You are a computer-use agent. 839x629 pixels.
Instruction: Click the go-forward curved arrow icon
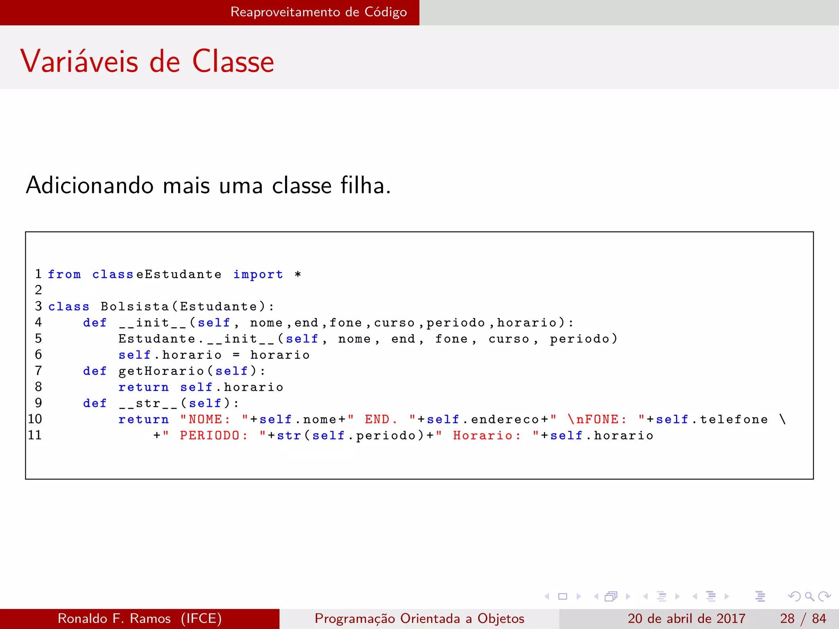coord(824,597)
